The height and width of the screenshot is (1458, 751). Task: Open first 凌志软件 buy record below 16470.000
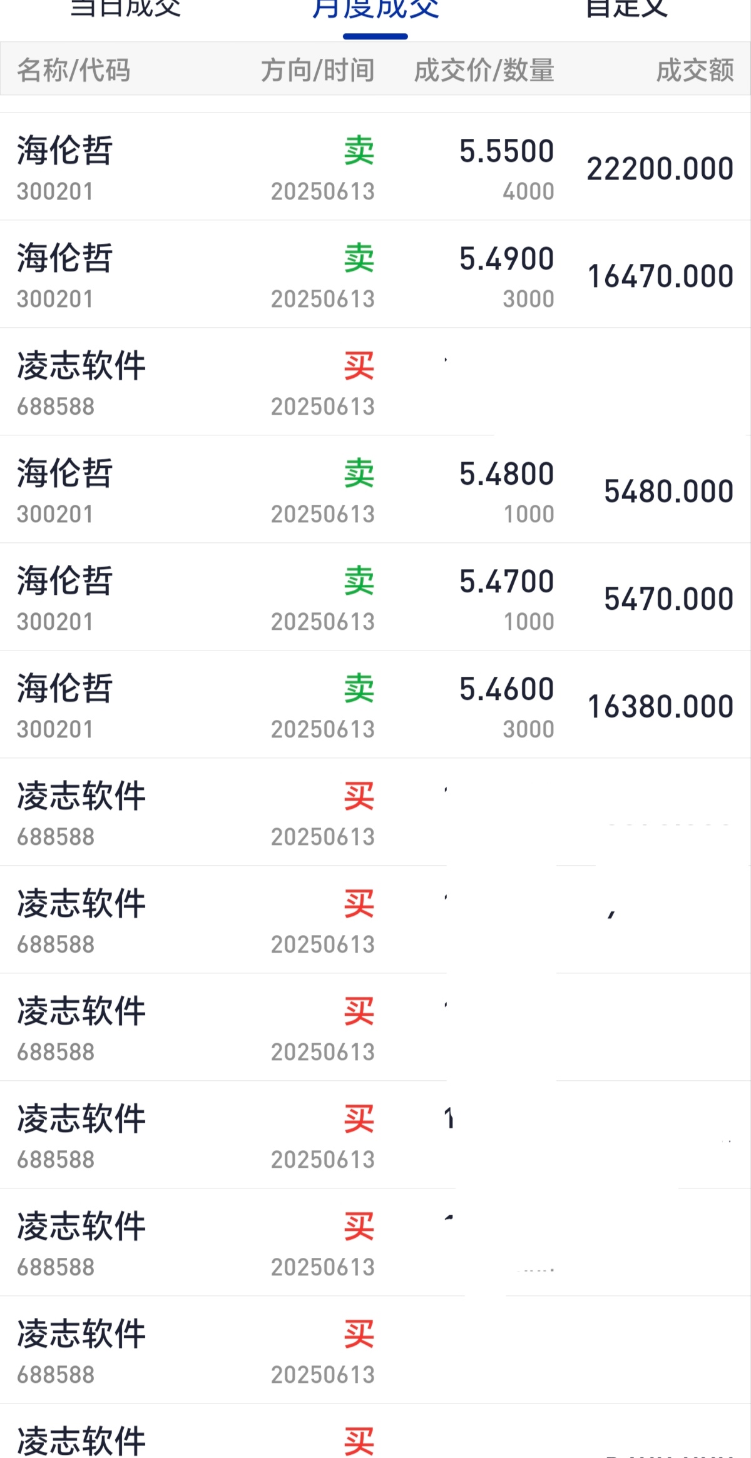coord(375,382)
